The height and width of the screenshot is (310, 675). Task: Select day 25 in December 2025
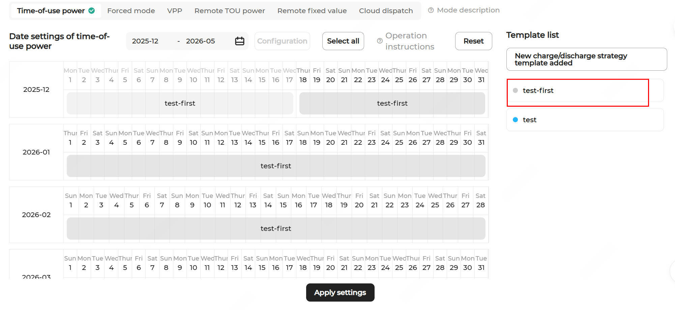tap(399, 80)
